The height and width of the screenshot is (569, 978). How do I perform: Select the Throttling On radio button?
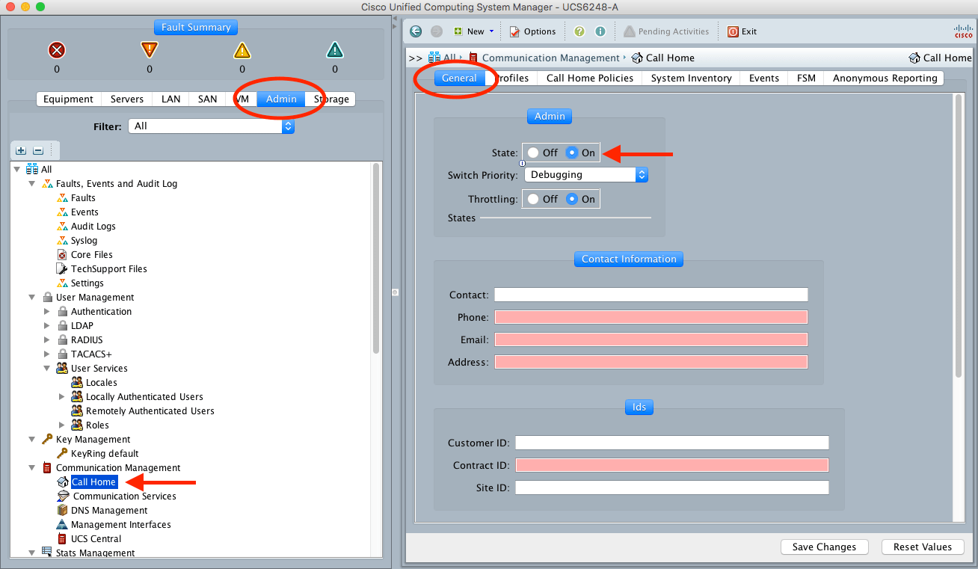[572, 199]
